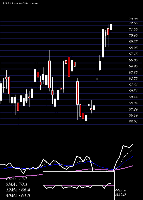Click the 59.44 price axis label
This screenshot has width=143, height=200.
133,97
